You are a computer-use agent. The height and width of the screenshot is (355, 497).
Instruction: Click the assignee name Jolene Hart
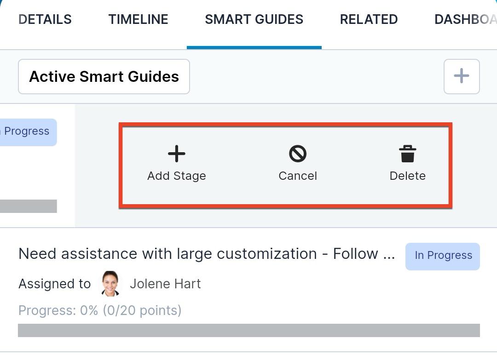[165, 283]
